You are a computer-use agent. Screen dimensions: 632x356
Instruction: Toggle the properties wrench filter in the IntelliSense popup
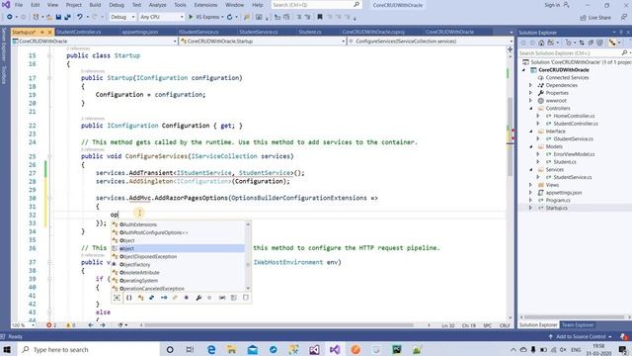198,298
